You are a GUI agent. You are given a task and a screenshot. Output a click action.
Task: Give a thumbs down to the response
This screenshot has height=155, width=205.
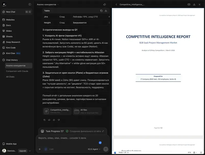[58, 120]
